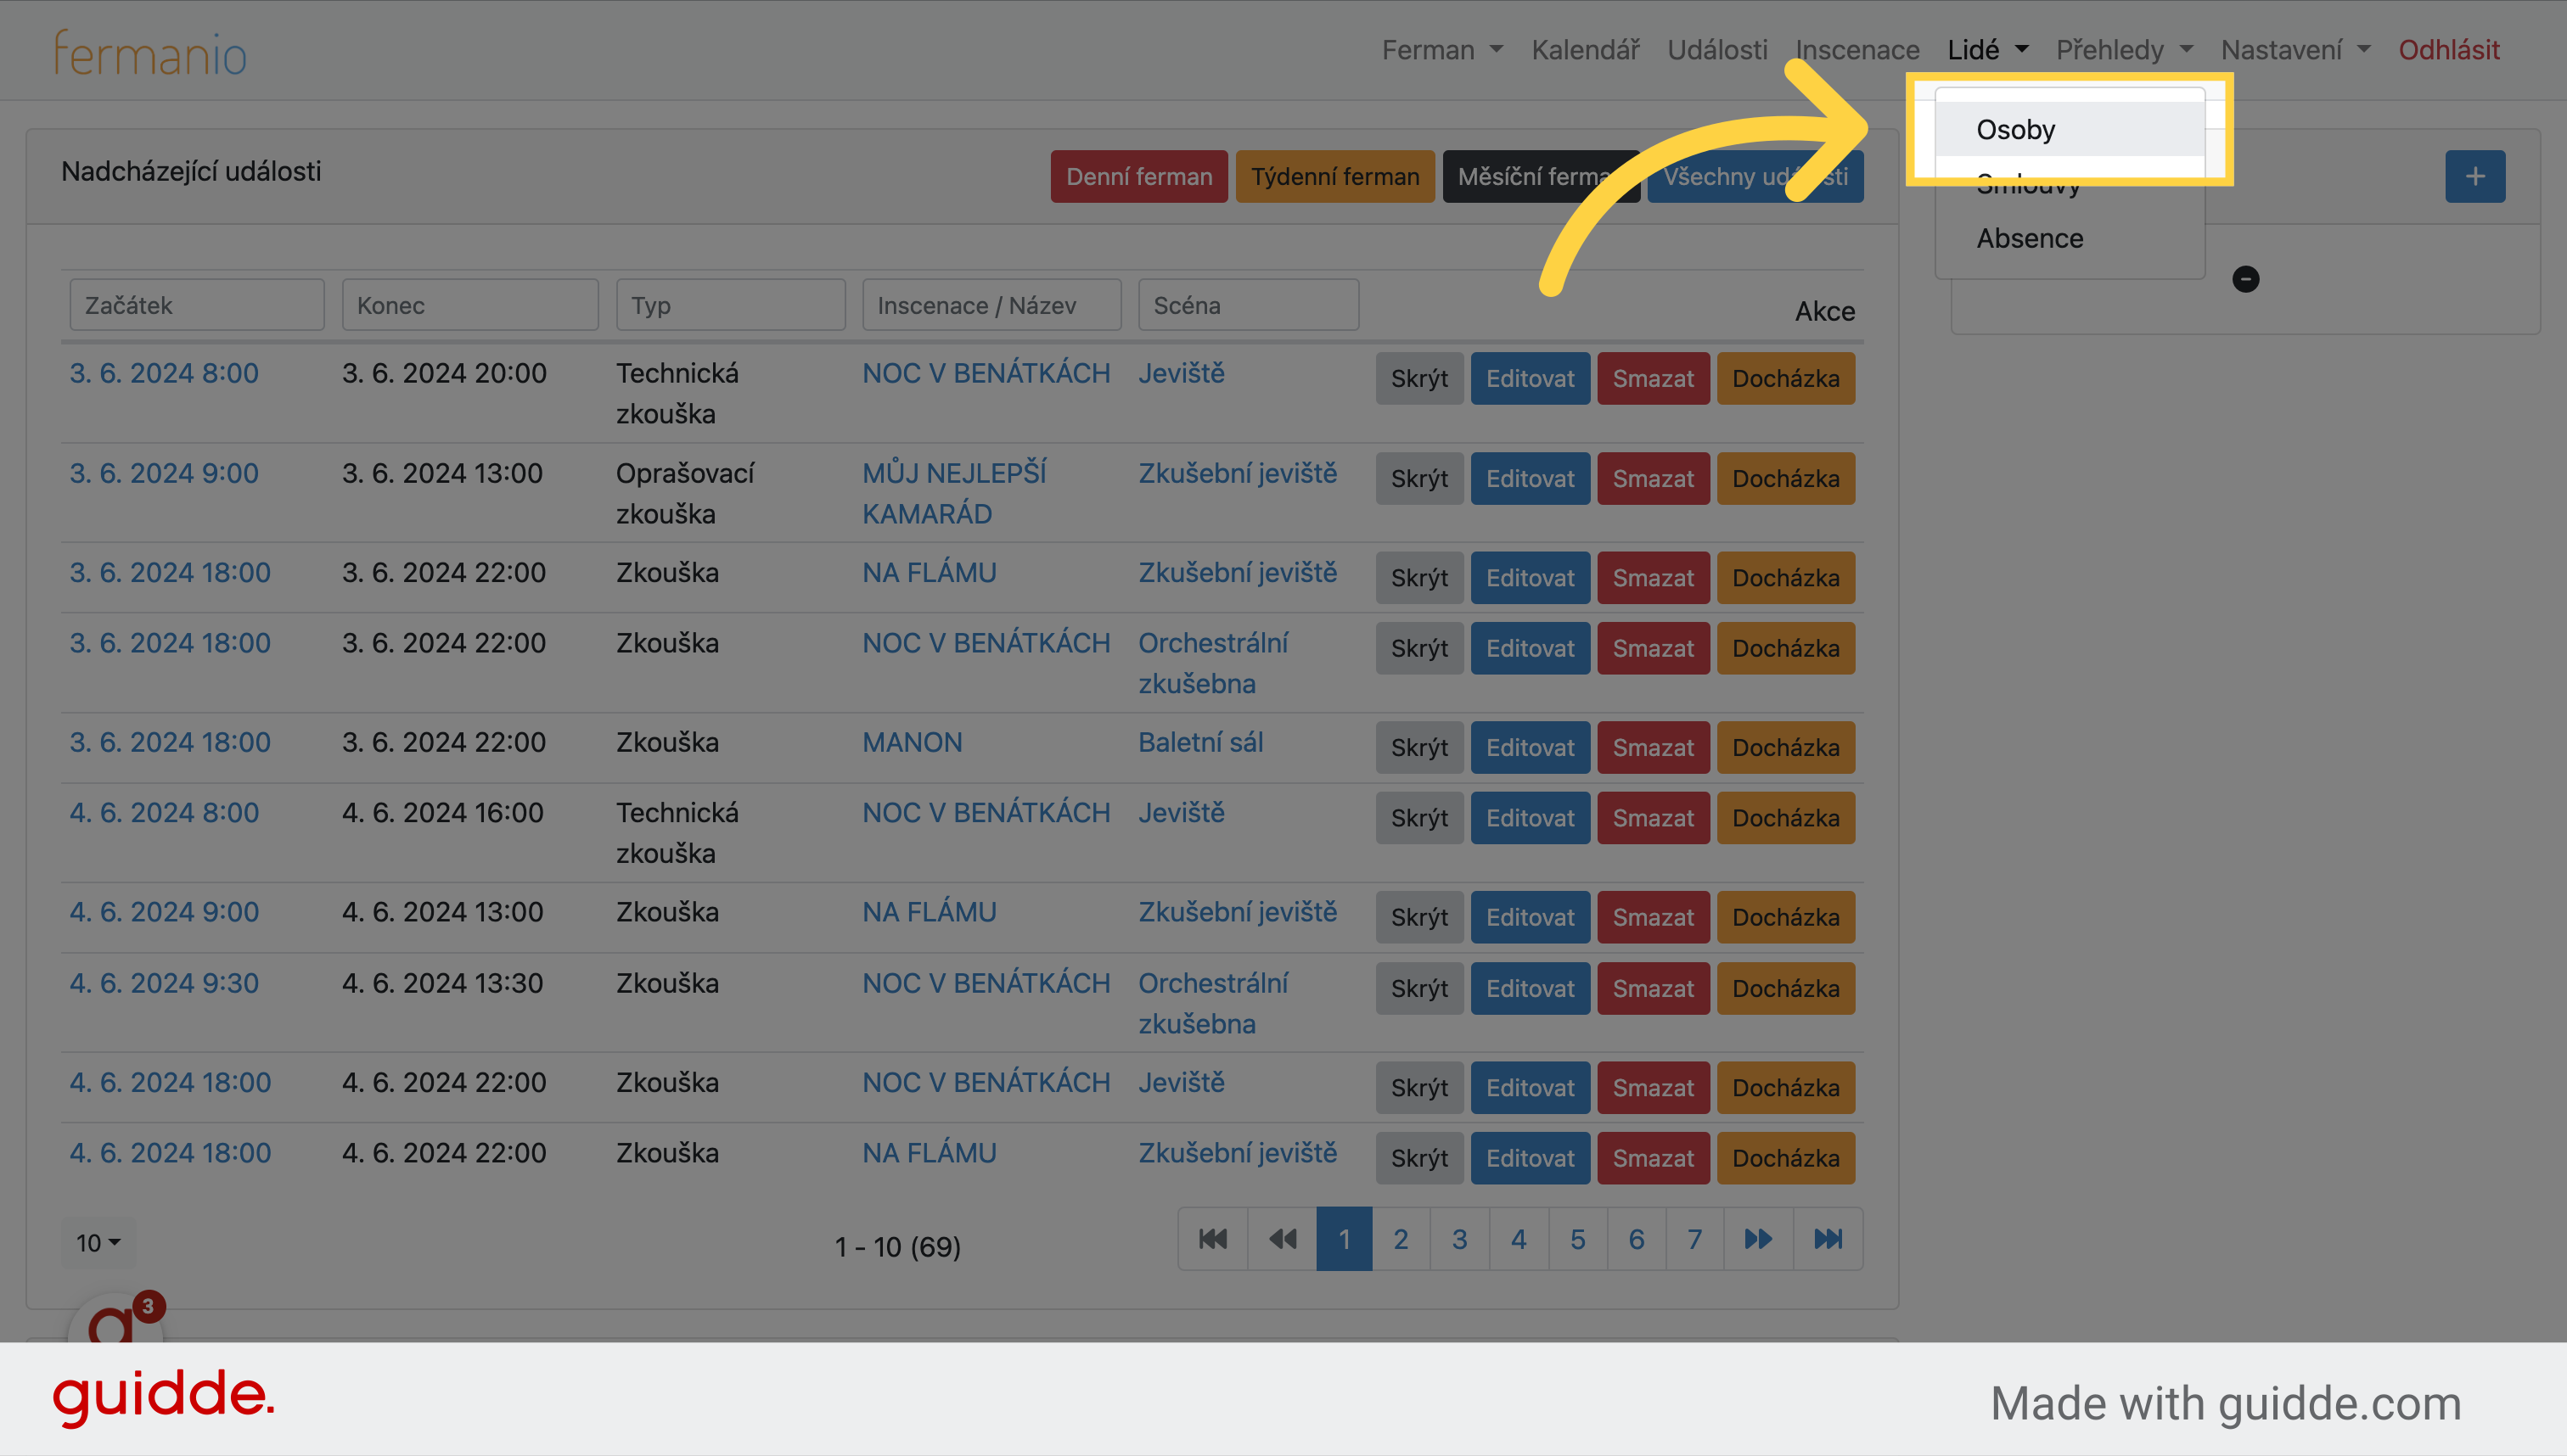Image resolution: width=2567 pixels, height=1456 pixels.
Task: Click the Akce column header
Action: click(1825, 311)
